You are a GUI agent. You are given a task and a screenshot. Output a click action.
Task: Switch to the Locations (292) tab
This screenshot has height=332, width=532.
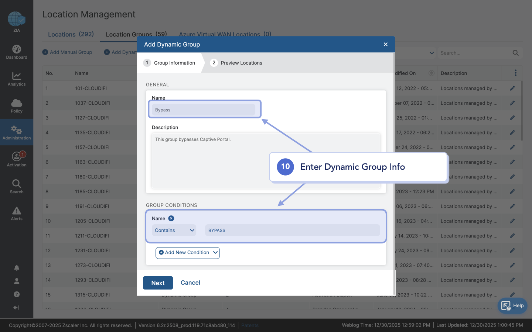click(x=71, y=34)
